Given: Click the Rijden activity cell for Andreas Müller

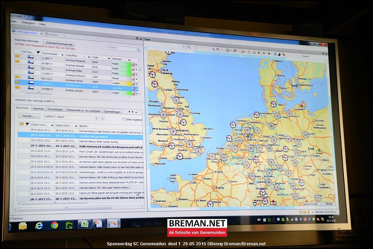Looking at the screenshot, I should coord(121,73).
